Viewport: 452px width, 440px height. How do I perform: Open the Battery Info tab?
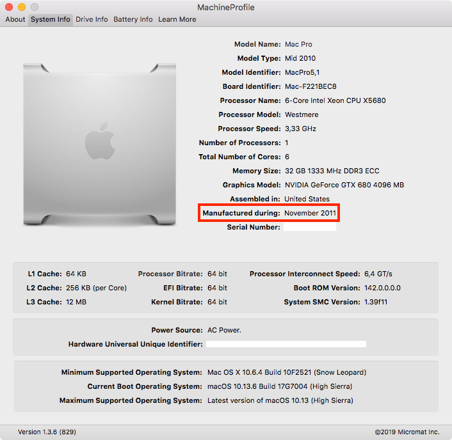(x=133, y=19)
